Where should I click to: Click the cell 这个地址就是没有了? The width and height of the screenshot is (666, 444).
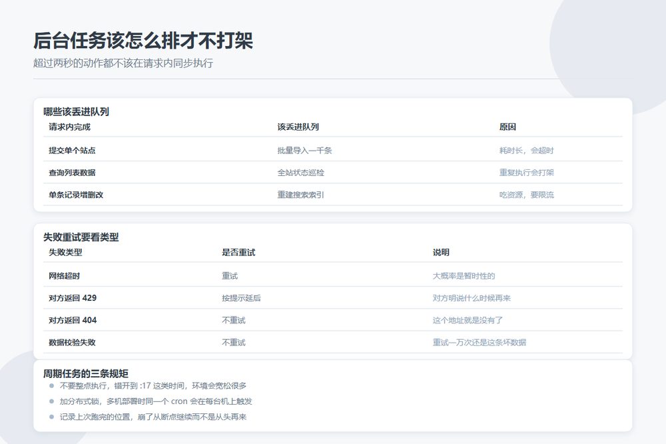[x=468, y=320]
